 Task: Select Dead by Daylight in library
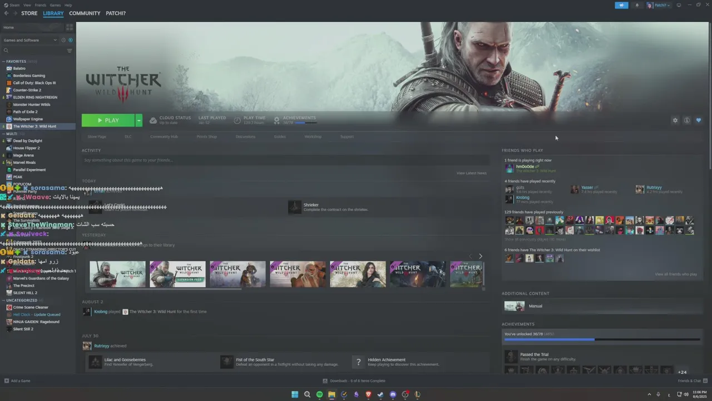click(x=28, y=141)
